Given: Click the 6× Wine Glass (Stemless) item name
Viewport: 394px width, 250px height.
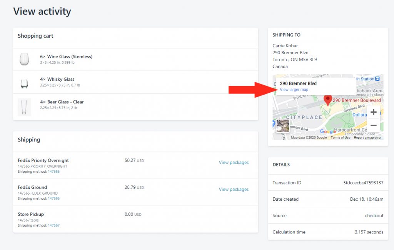Looking at the screenshot, I should click(66, 57).
